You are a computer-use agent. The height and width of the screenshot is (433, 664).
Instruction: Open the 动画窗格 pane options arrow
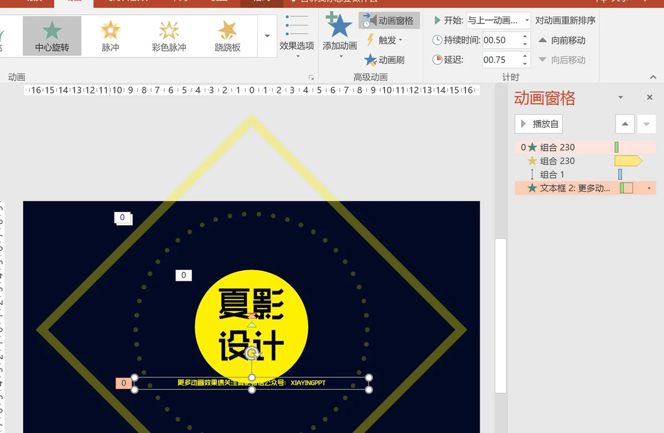[621, 97]
